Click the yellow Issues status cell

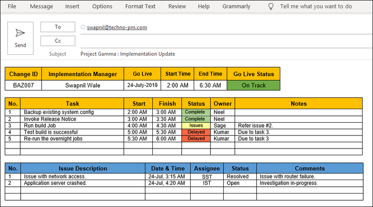(x=196, y=125)
